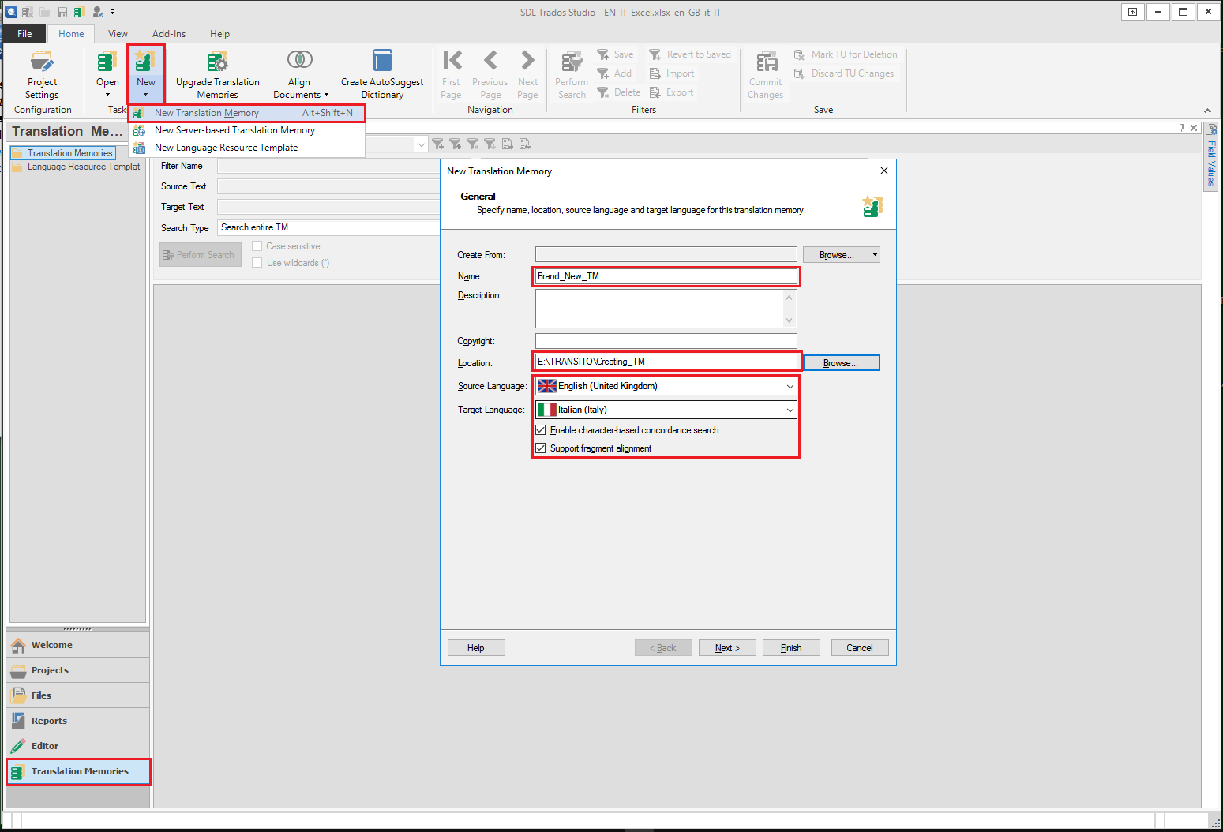The image size is (1223, 832).
Task: Toggle Support fragment alignment checkbox
Action: coord(541,448)
